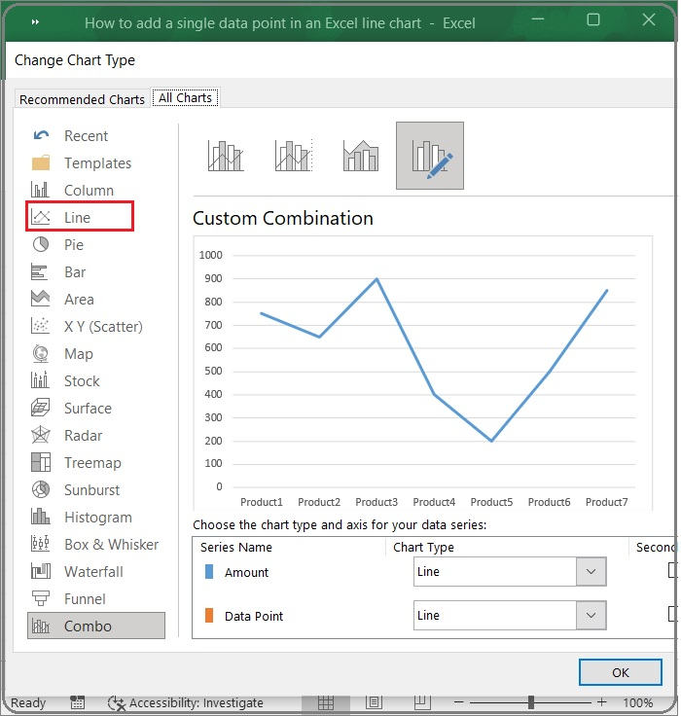Click the orange Data Point series color swatch

pyautogui.click(x=209, y=615)
